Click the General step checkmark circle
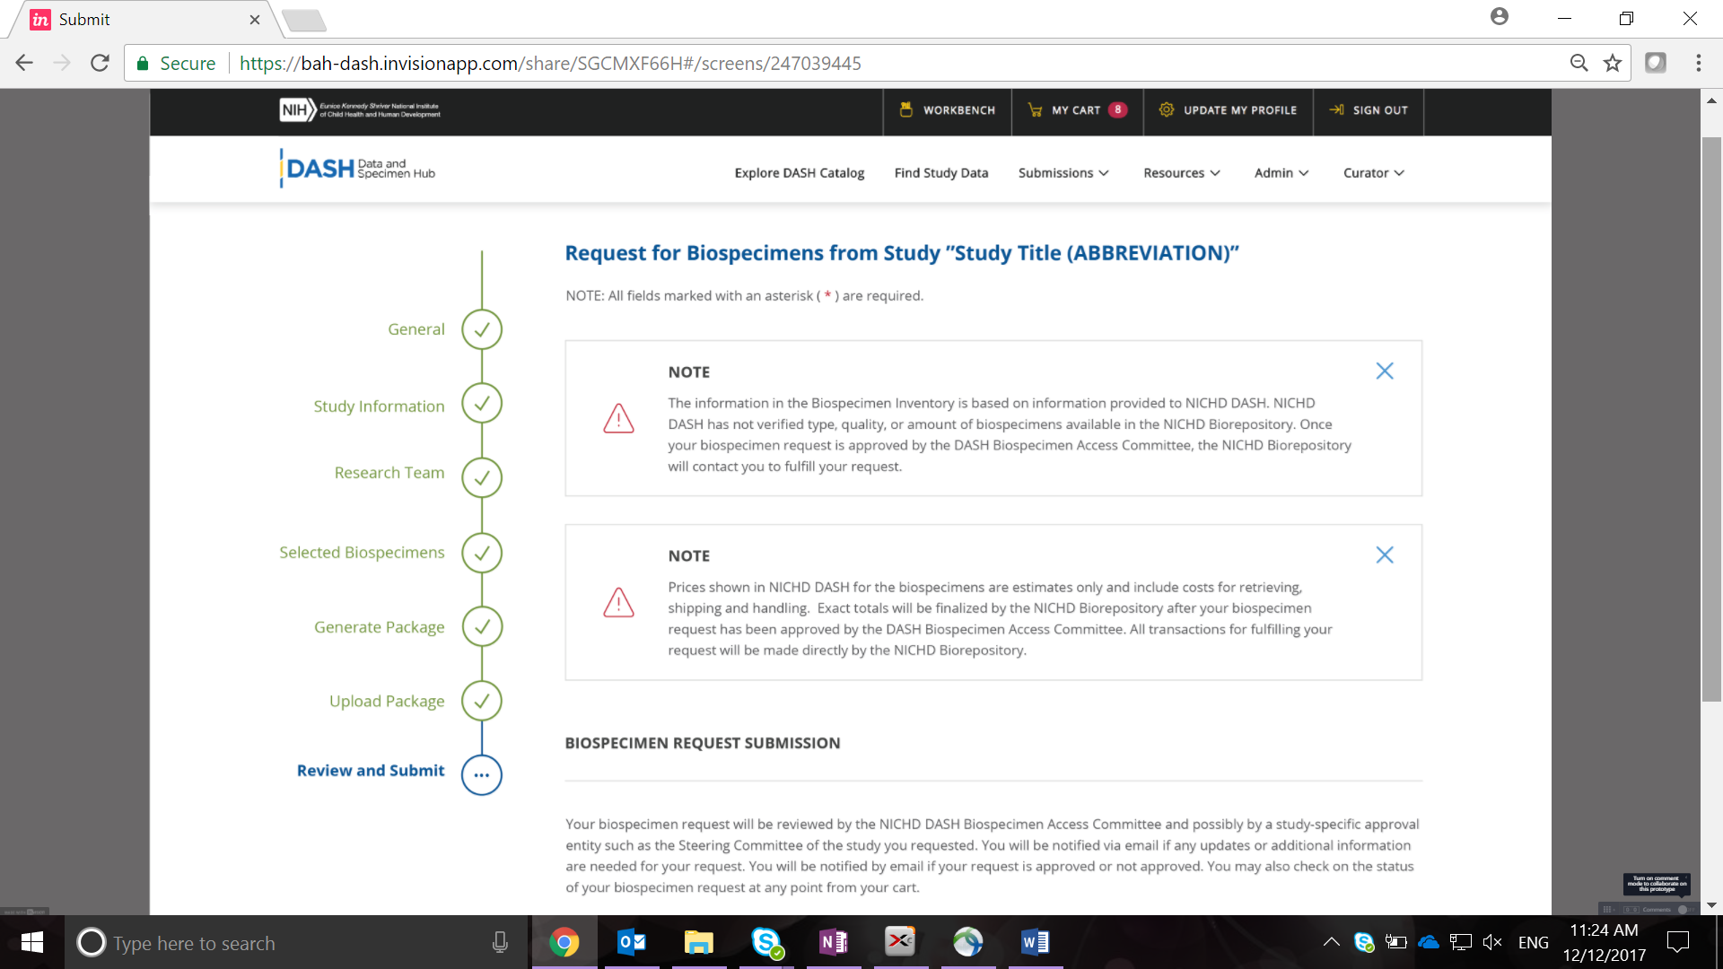Viewport: 1723px width, 969px height. (x=481, y=329)
